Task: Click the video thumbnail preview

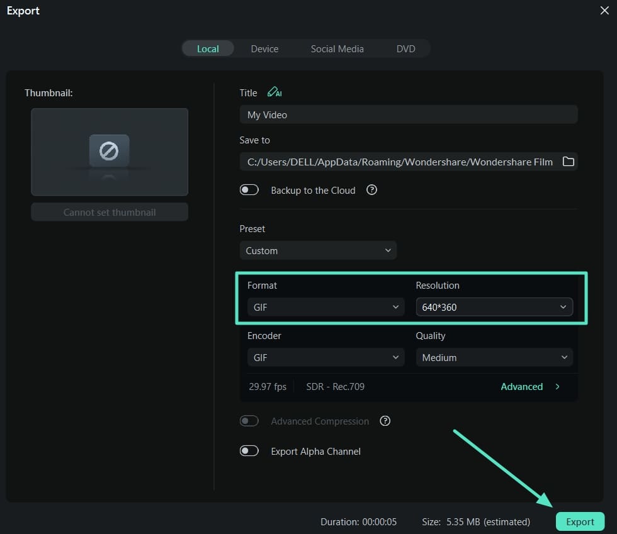Action: coord(110,152)
